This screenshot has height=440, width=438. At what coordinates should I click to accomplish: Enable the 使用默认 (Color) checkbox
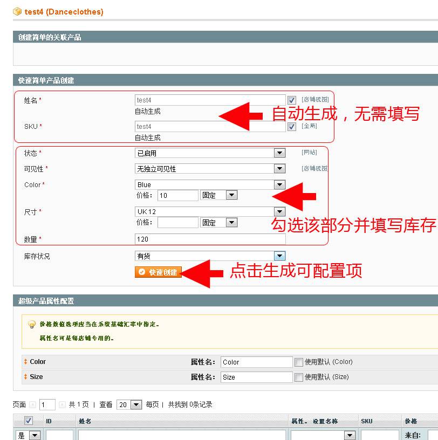point(299,361)
